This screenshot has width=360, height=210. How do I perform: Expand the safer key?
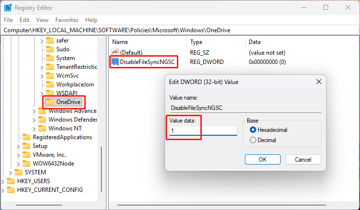tap(42, 41)
